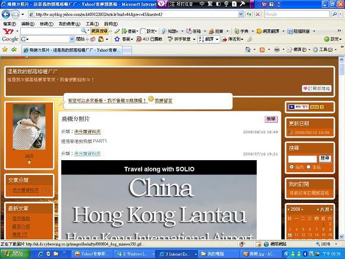This screenshot has height=259, width=345.
Task: Click the IE Home house icon
Action: (248, 49)
